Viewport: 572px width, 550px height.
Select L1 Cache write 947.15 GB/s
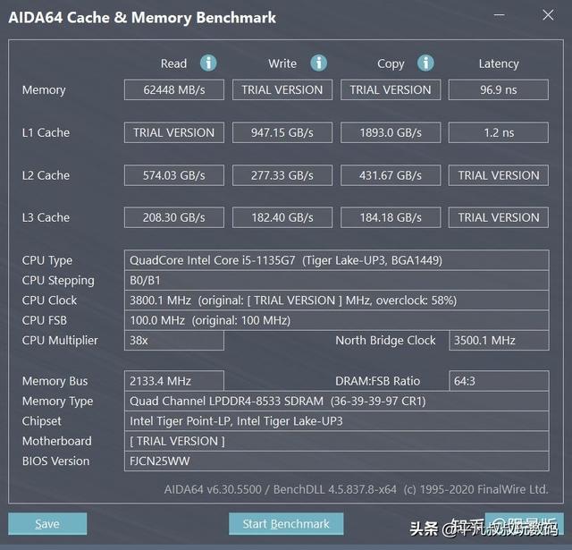[282, 132]
